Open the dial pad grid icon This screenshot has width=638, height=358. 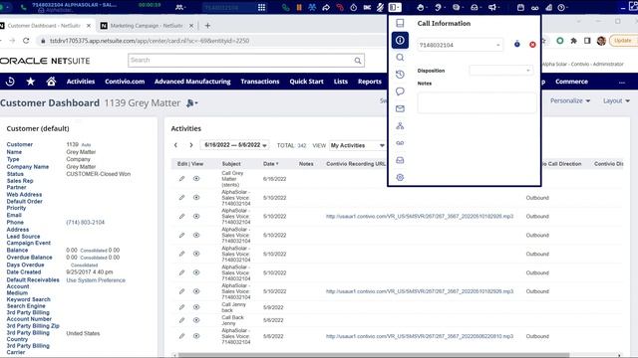pyautogui.click(x=261, y=7)
